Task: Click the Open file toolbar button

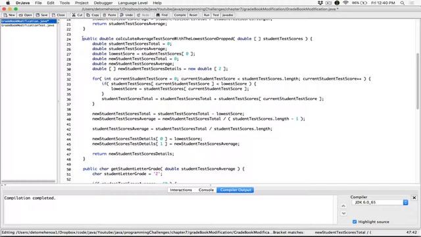Action: [25, 15]
